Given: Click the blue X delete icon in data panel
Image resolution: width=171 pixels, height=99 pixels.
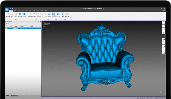Looking at the screenshot, I should pos(8,24).
